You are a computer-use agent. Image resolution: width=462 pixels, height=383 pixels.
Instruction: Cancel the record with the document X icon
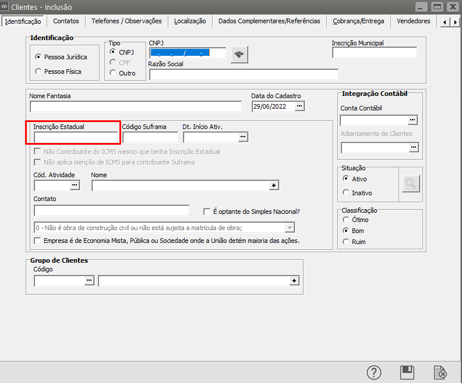coord(440,373)
